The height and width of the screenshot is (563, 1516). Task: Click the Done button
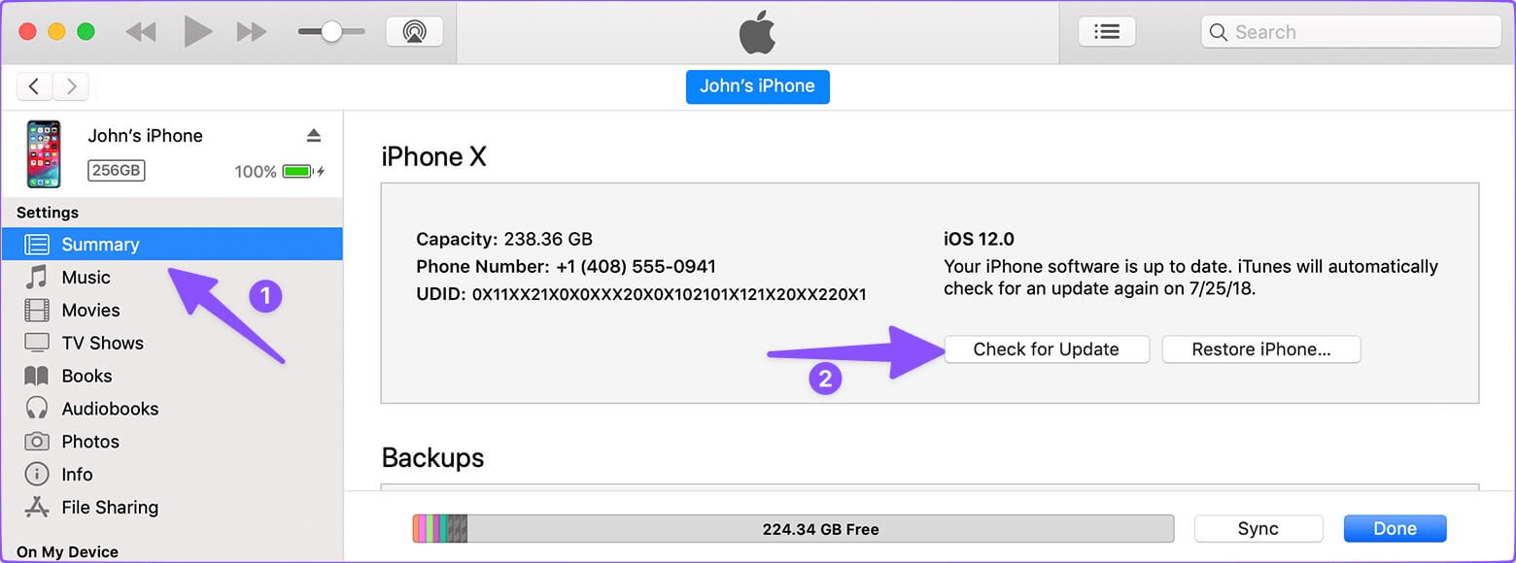pos(1395,529)
